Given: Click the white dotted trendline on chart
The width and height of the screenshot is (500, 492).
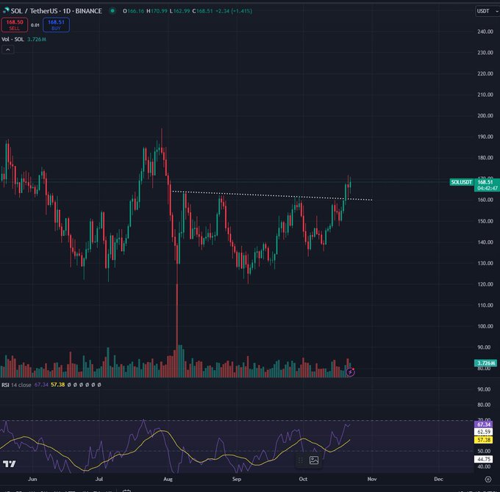Looking at the screenshot, I should [257, 195].
